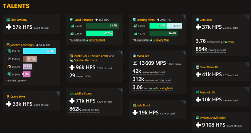Click the Zen Pulse talent icon
The width and height of the screenshot is (251, 133).
tap(198, 20)
